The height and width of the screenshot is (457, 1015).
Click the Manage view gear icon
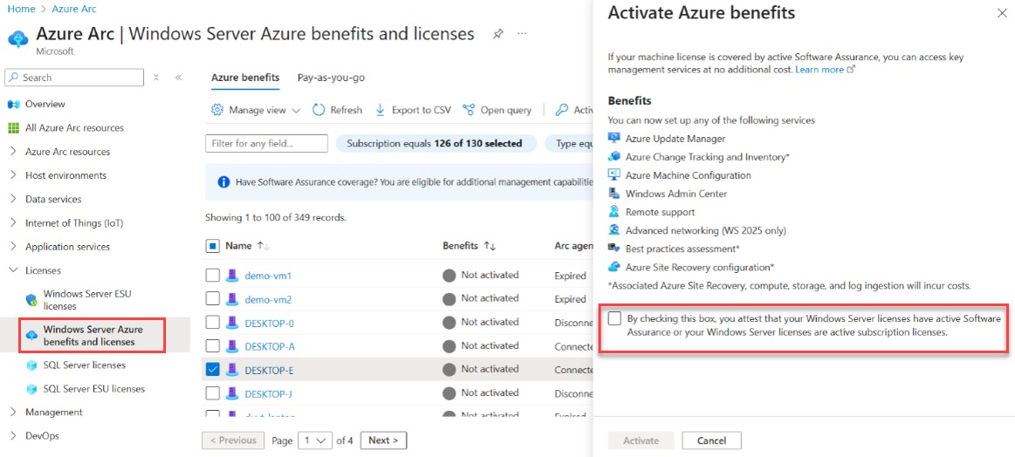tap(218, 110)
